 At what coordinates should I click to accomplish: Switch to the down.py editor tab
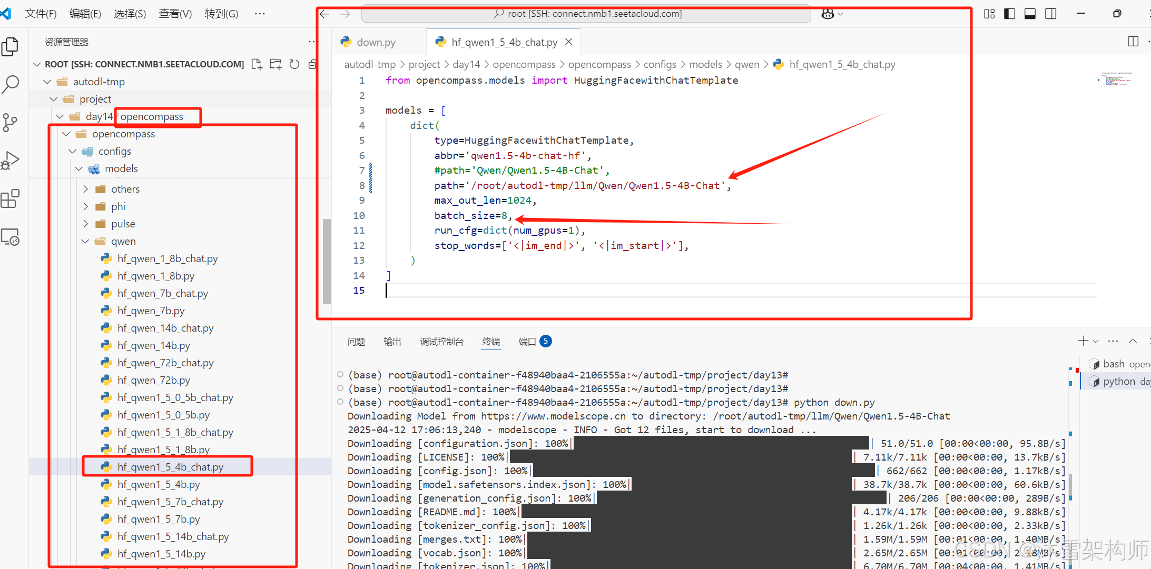click(x=376, y=42)
